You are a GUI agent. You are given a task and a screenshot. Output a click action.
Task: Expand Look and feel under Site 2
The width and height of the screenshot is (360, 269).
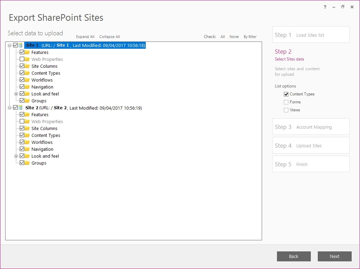(16, 156)
